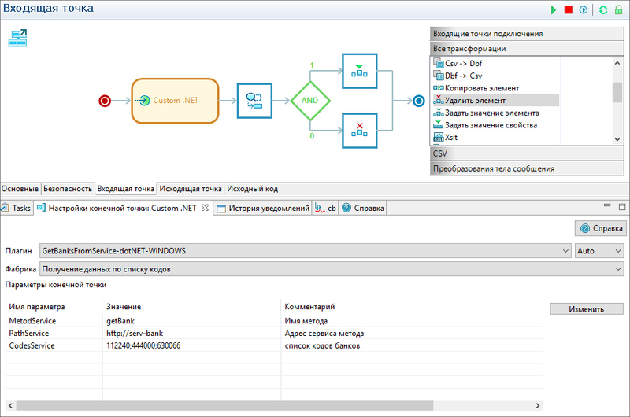Click the network icon at canvas top-left
Viewport: 630px width, 417px height.
pos(18,38)
